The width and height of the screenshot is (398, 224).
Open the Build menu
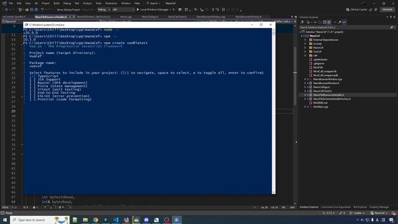57,3
